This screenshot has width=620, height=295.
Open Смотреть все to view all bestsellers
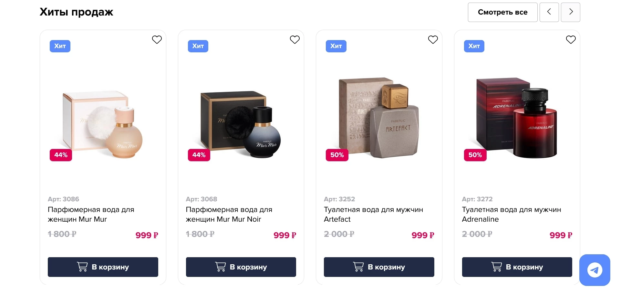tap(502, 12)
